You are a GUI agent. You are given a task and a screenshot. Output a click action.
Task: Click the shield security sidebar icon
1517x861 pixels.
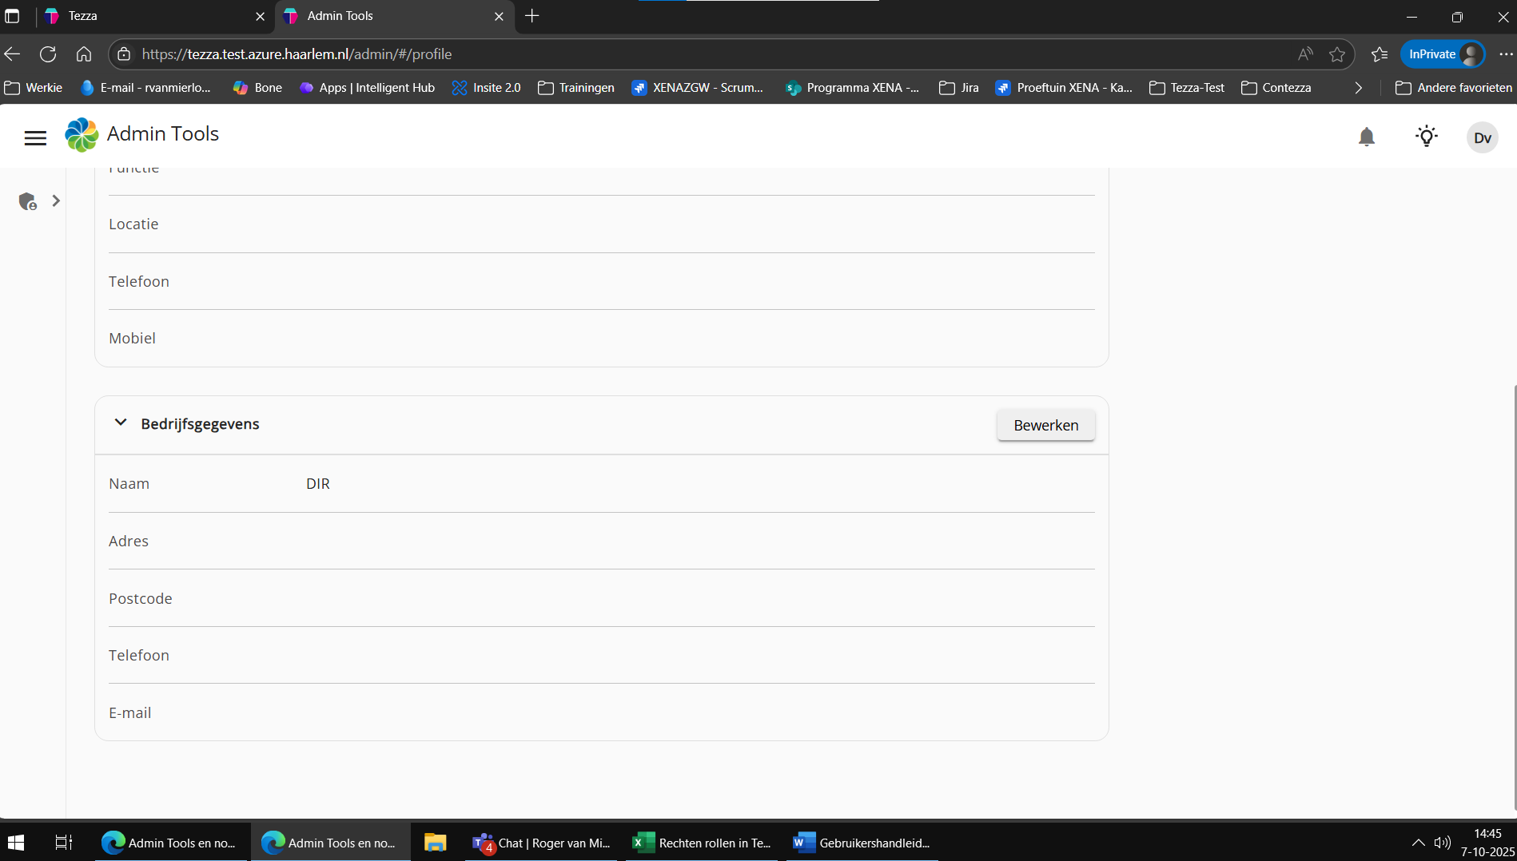(28, 201)
